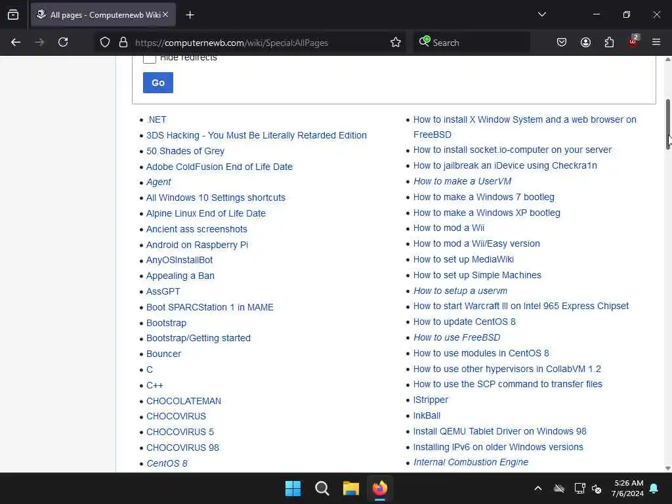Open Firefox View tab list icon
672x504 pixels.
click(x=13, y=15)
